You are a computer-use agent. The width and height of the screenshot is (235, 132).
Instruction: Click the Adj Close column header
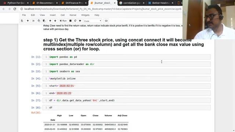coord(122,115)
